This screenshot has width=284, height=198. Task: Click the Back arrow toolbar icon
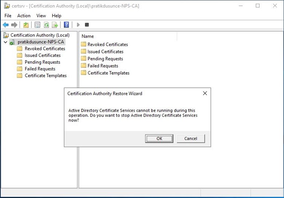click(x=6, y=25)
